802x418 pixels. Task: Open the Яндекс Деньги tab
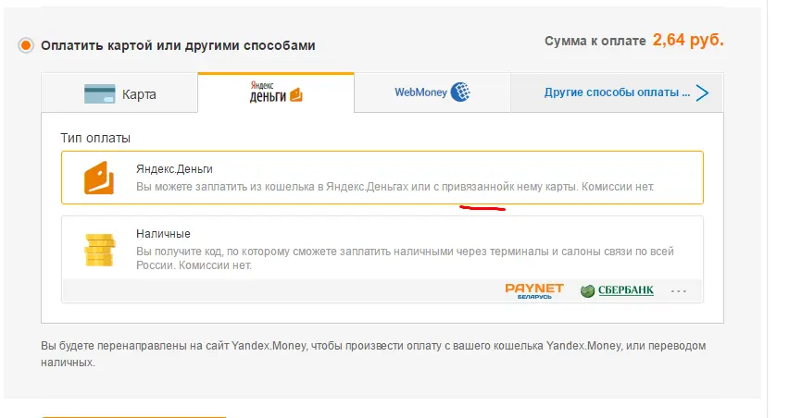coord(276,92)
